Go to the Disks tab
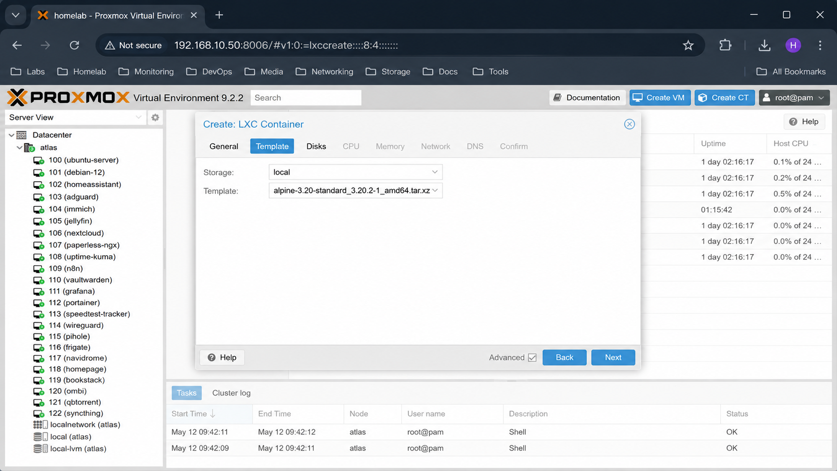 click(x=316, y=146)
